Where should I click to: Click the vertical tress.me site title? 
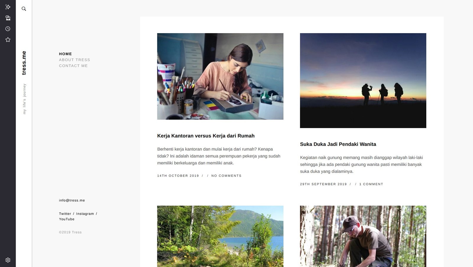24,63
